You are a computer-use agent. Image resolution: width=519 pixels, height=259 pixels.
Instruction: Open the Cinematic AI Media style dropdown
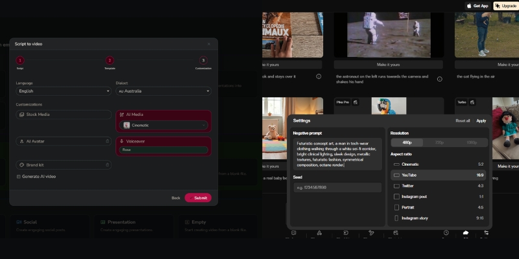click(x=164, y=125)
